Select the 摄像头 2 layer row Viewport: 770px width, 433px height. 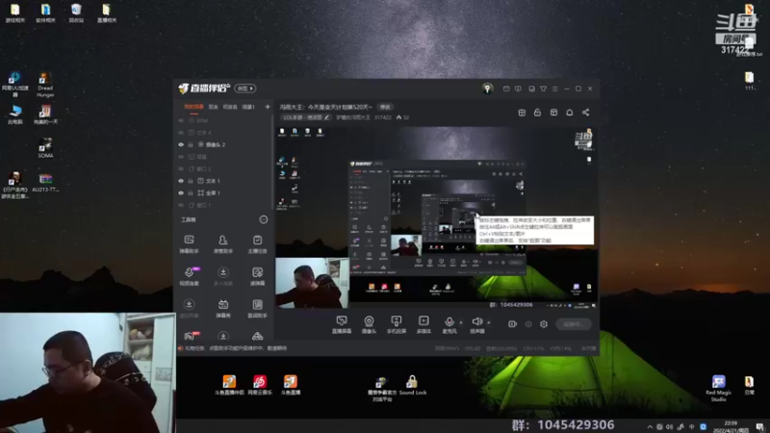point(224,145)
